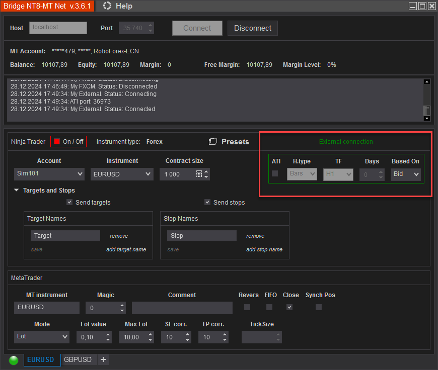Select the EURUSD tab
This screenshot has width=438, height=370.
pos(40,359)
